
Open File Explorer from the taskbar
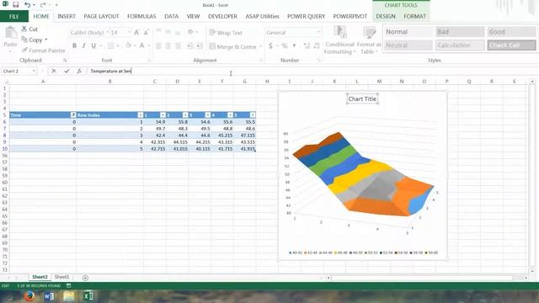tap(69, 296)
